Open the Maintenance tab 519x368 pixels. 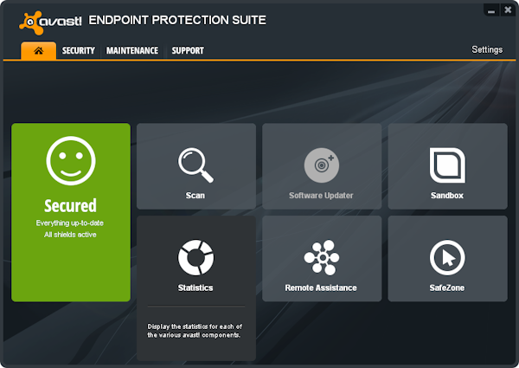(132, 50)
